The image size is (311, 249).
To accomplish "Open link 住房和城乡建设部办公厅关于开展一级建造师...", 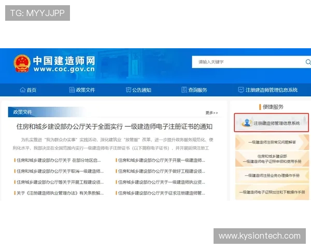I will [x=161, y=160].
